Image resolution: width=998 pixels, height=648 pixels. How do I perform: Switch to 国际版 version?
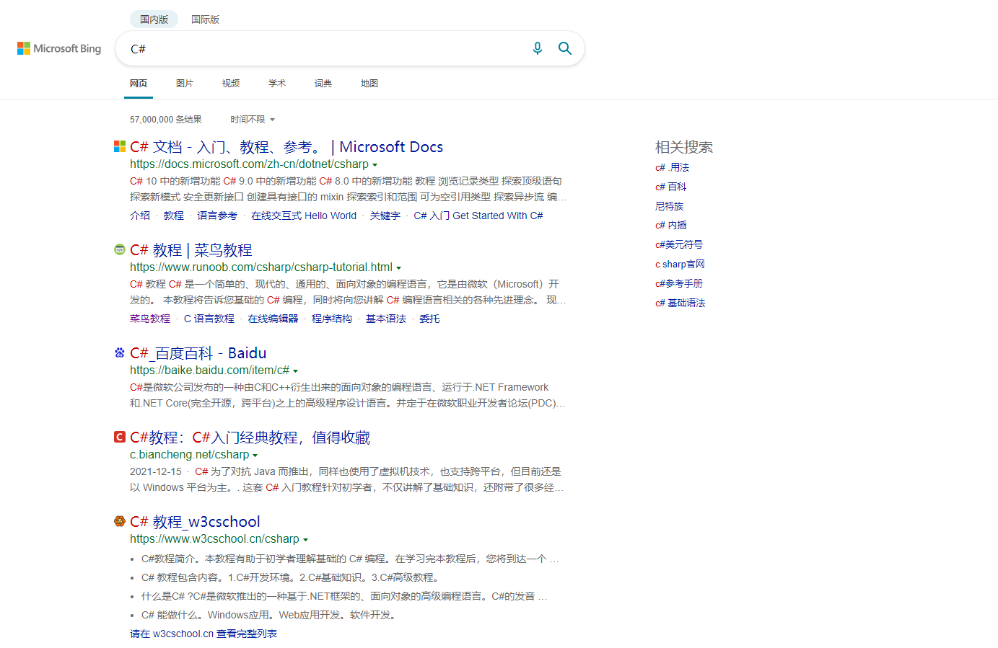205,19
